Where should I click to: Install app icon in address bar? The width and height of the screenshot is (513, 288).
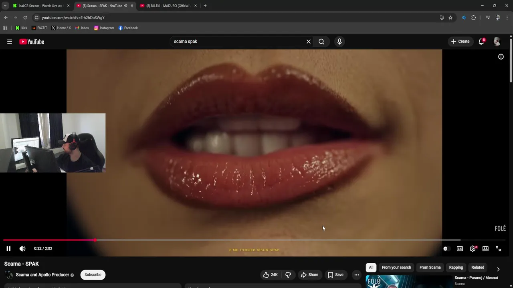tap(442, 18)
